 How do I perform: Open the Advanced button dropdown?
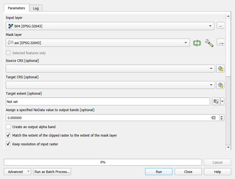tap(28, 172)
